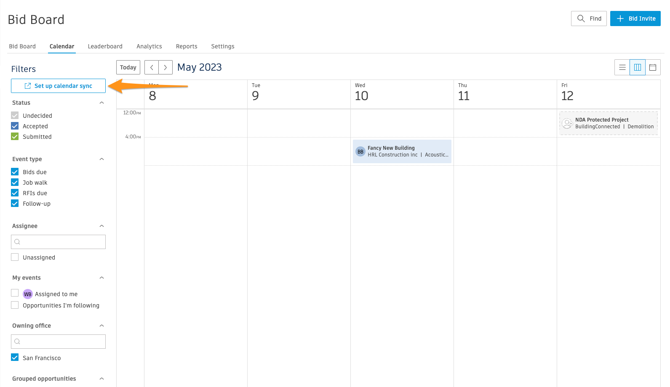670x387 pixels.
Task: Uncheck the Accepted status filter
Action: click(x=15, y=126)
